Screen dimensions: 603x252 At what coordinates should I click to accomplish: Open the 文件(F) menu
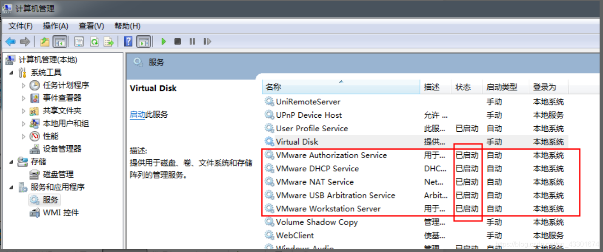(x=20, y=26)
